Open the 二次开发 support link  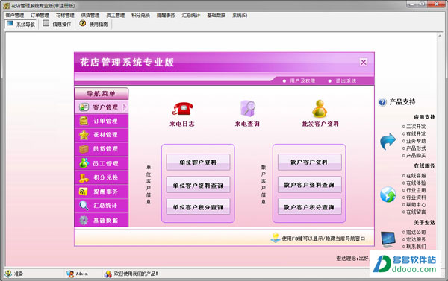416,127
